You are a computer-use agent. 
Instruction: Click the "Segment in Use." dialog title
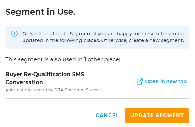[41, 12]
